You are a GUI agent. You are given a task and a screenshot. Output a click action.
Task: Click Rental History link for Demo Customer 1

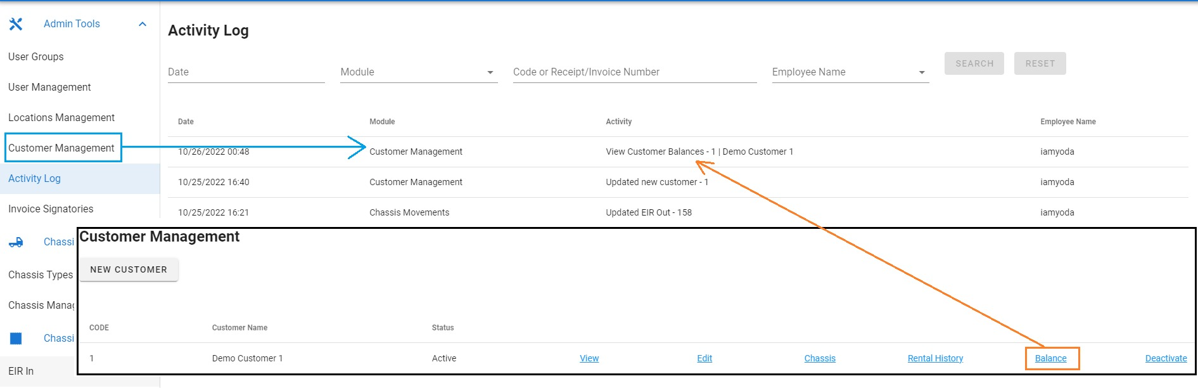coord(935,358)
